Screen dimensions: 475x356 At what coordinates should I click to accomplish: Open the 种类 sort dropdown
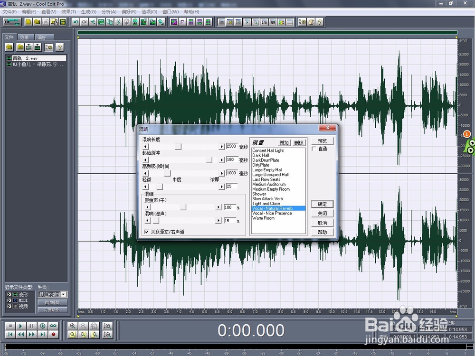(x=64, y=294)
